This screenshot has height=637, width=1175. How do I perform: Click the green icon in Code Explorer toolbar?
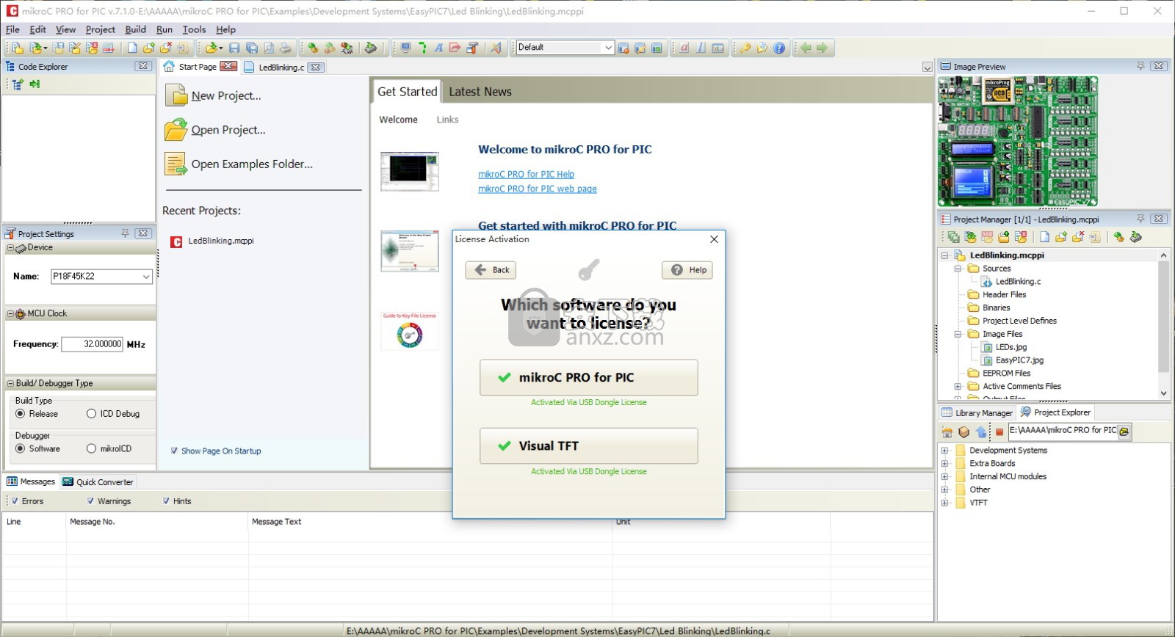[x=35, y=84]
